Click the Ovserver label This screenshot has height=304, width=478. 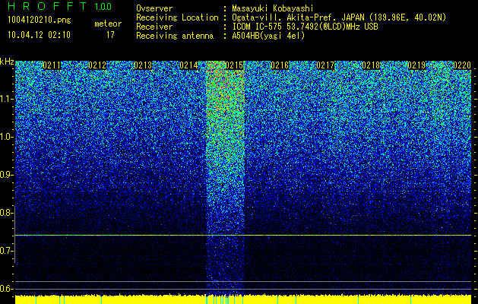(154, 8)
